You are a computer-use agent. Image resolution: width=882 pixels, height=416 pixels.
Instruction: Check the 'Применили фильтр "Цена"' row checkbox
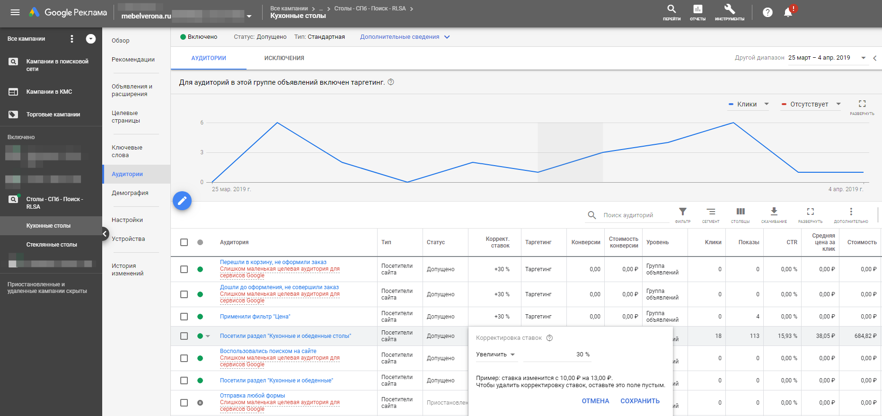pos(184,317)
